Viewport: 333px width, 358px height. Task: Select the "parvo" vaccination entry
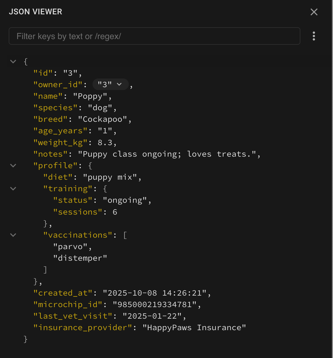click(70, 247)
